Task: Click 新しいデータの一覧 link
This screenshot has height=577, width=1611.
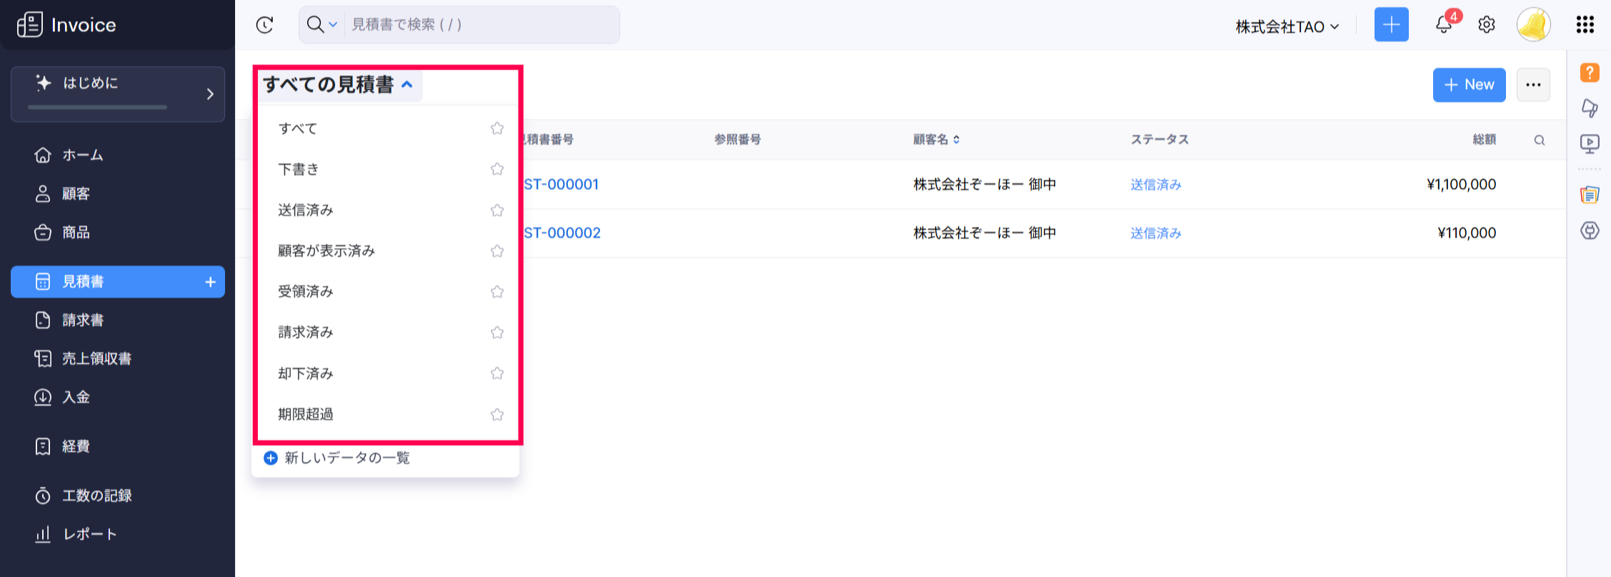Action: click(x=346, y=458)
